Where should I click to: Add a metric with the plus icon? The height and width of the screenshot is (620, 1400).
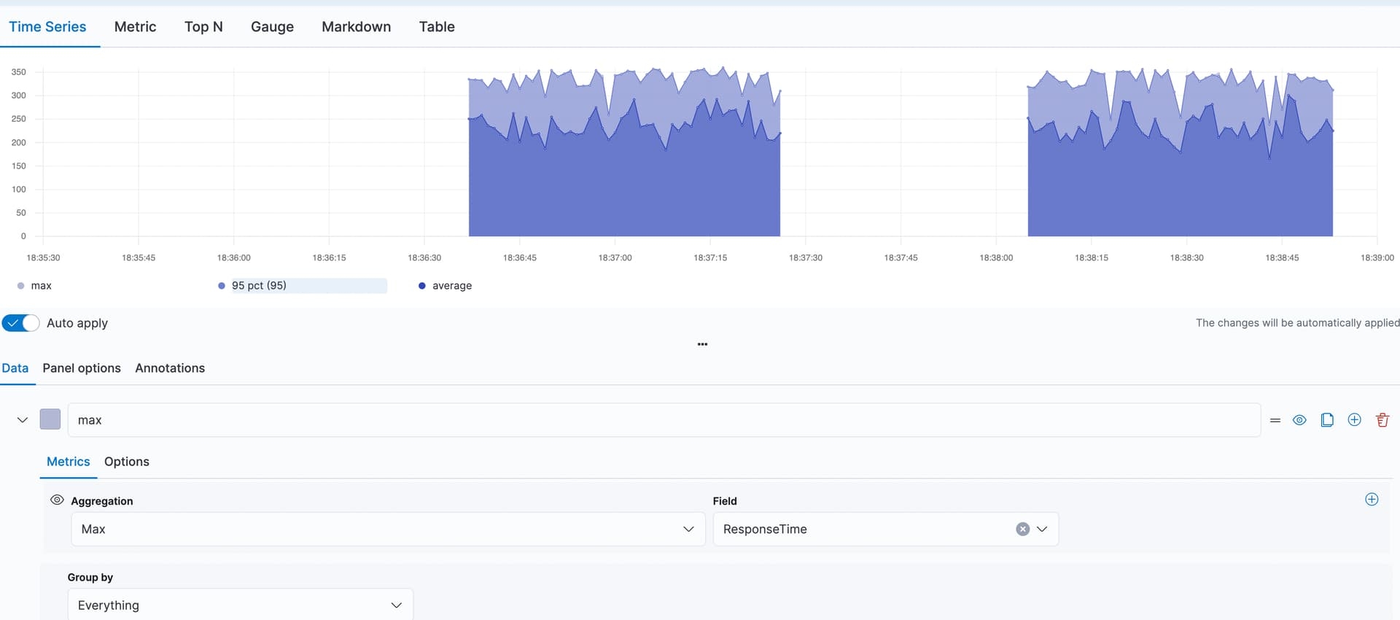[x=1372, y=500]
